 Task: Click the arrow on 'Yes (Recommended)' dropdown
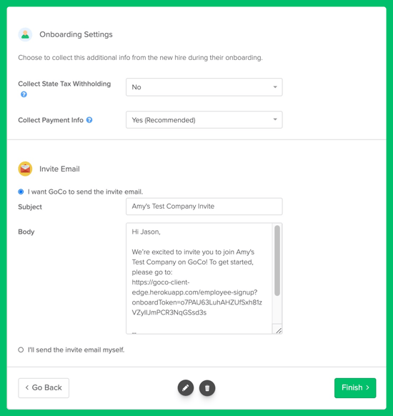[x=275, y=119]
